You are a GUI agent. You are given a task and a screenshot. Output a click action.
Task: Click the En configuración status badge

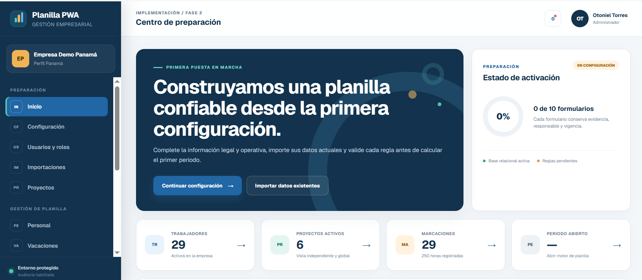[596, 65]
